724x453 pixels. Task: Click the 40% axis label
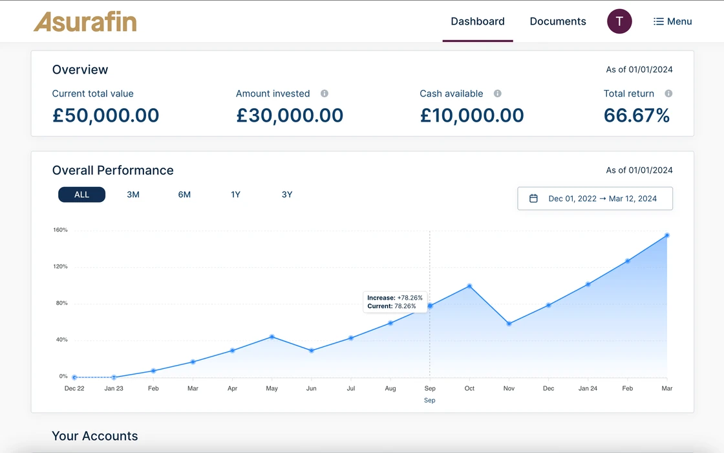point(62,339)
